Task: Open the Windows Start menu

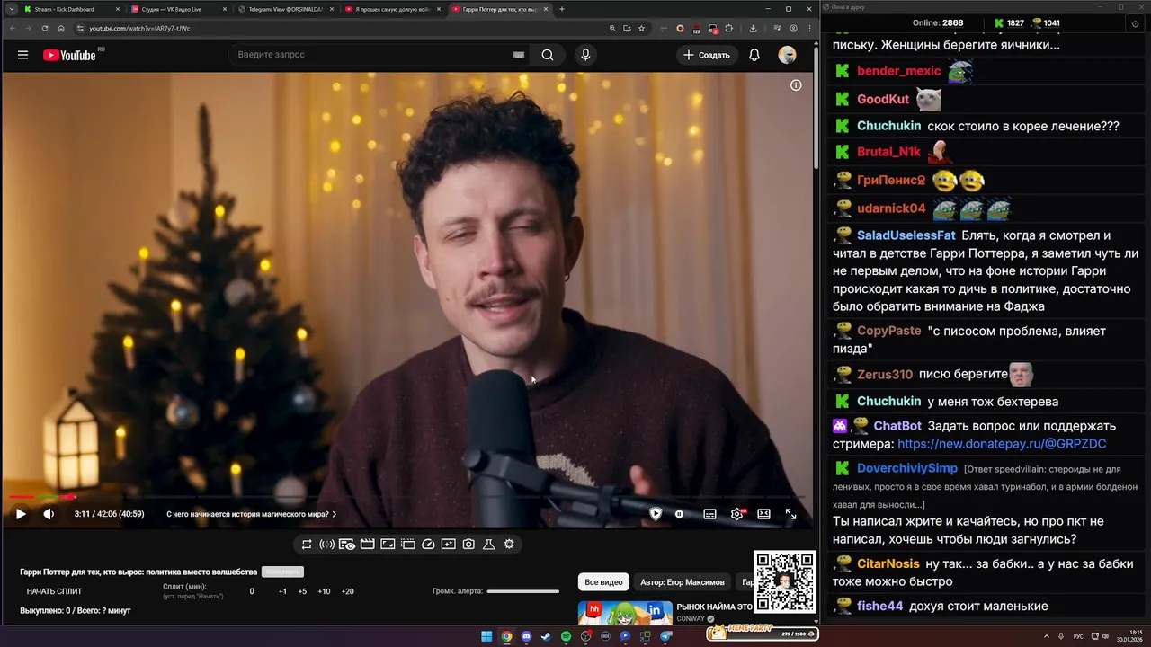Action: click(x=486, y=636)
